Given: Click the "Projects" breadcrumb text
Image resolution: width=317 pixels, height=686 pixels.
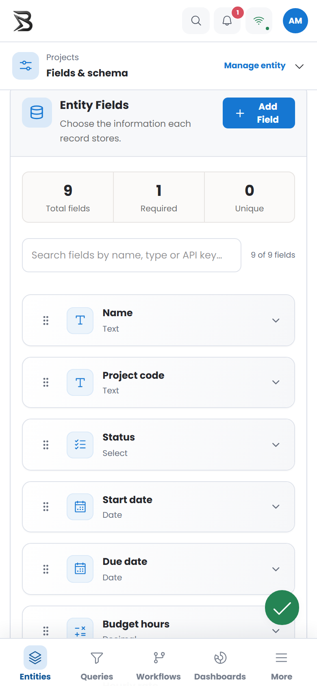Looking at the screenshot, I should click(63, 57).
